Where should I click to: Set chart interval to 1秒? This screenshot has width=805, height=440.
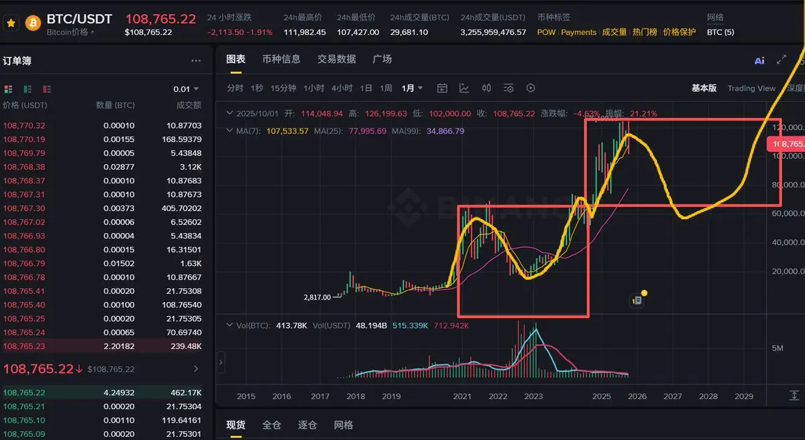pyautogui.click(x=257, y=88)
